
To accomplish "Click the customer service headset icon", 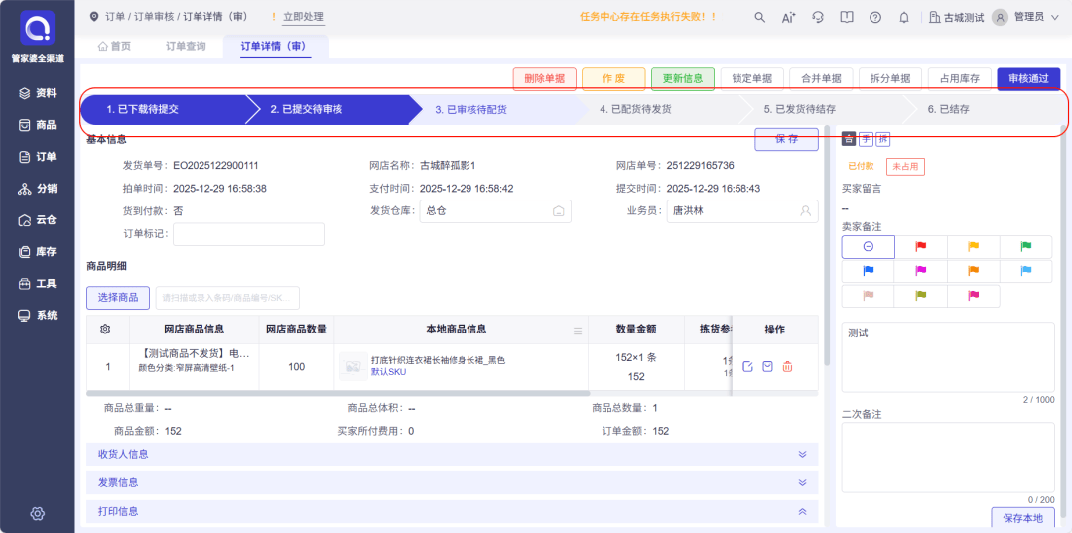I will pyautogui.click(x=818, y=17).
